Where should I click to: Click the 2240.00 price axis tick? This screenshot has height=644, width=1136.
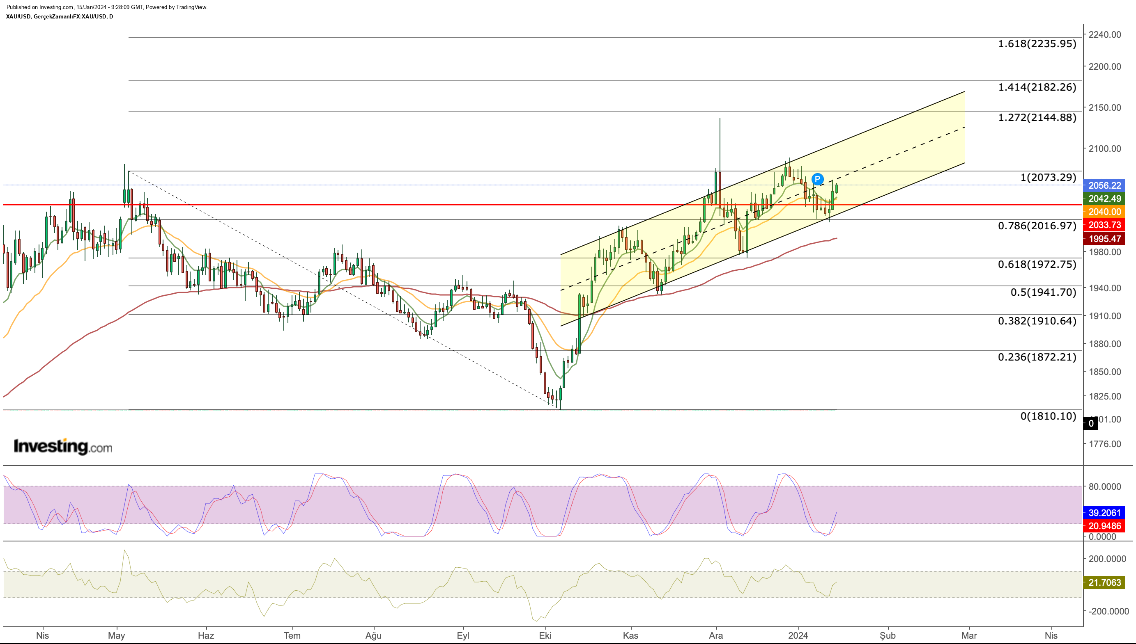[1105, 34]
